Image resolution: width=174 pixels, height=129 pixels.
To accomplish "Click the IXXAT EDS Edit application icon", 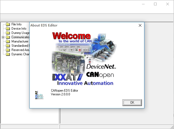I will coord(39,95).
